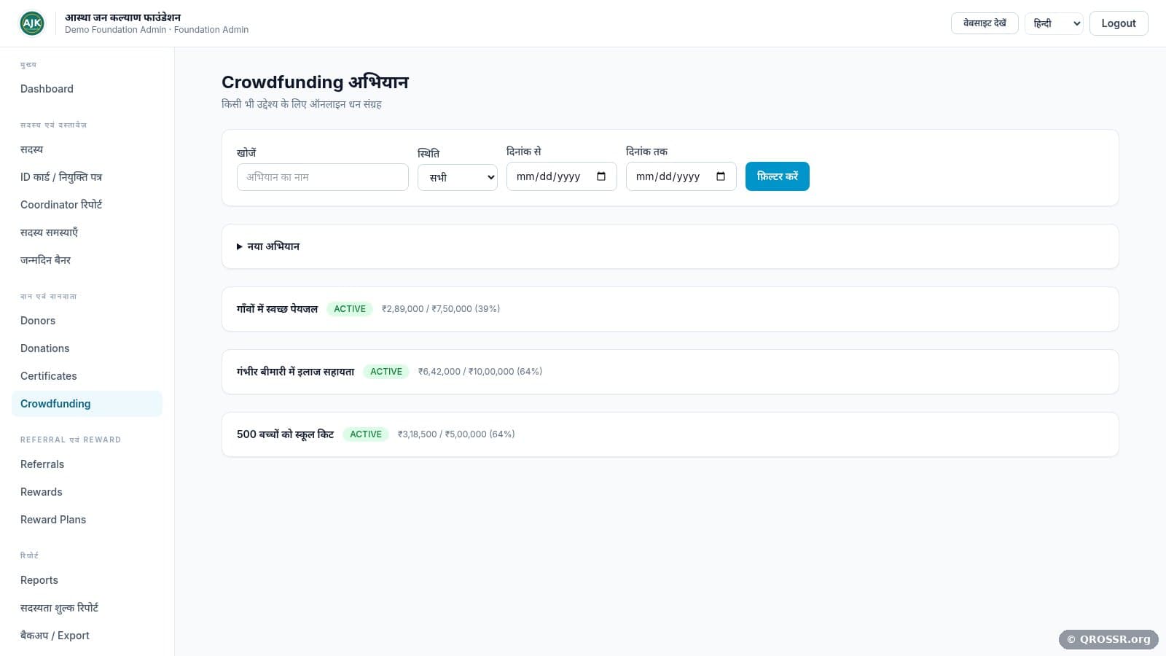Click आस्था जन कल्याण फाउंडेशन header title
The height and width of the screenshot is (656, 1166).
122,17
